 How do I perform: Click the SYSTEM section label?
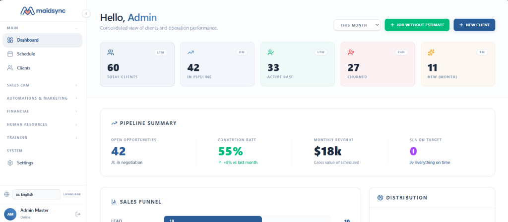tap(14, 151)
